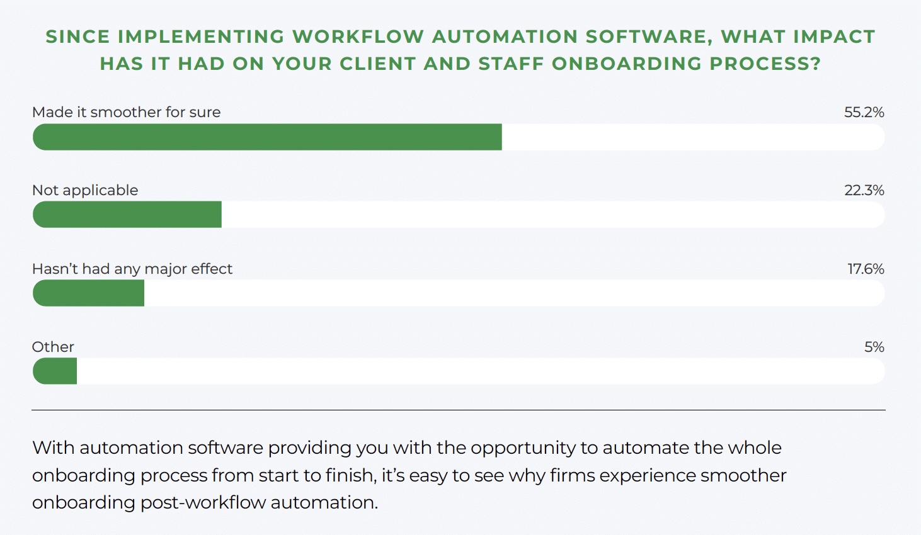Image resolution: width=921 pixels, height=535 pixels.
Task: Click the 'Other' green progress bar
Action: pyautogui.click(x=55, y=371)
